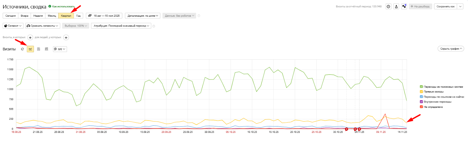Toggle search engine traffic series checkbox
This screenshot has width=468, height=141.
(421, 87)
